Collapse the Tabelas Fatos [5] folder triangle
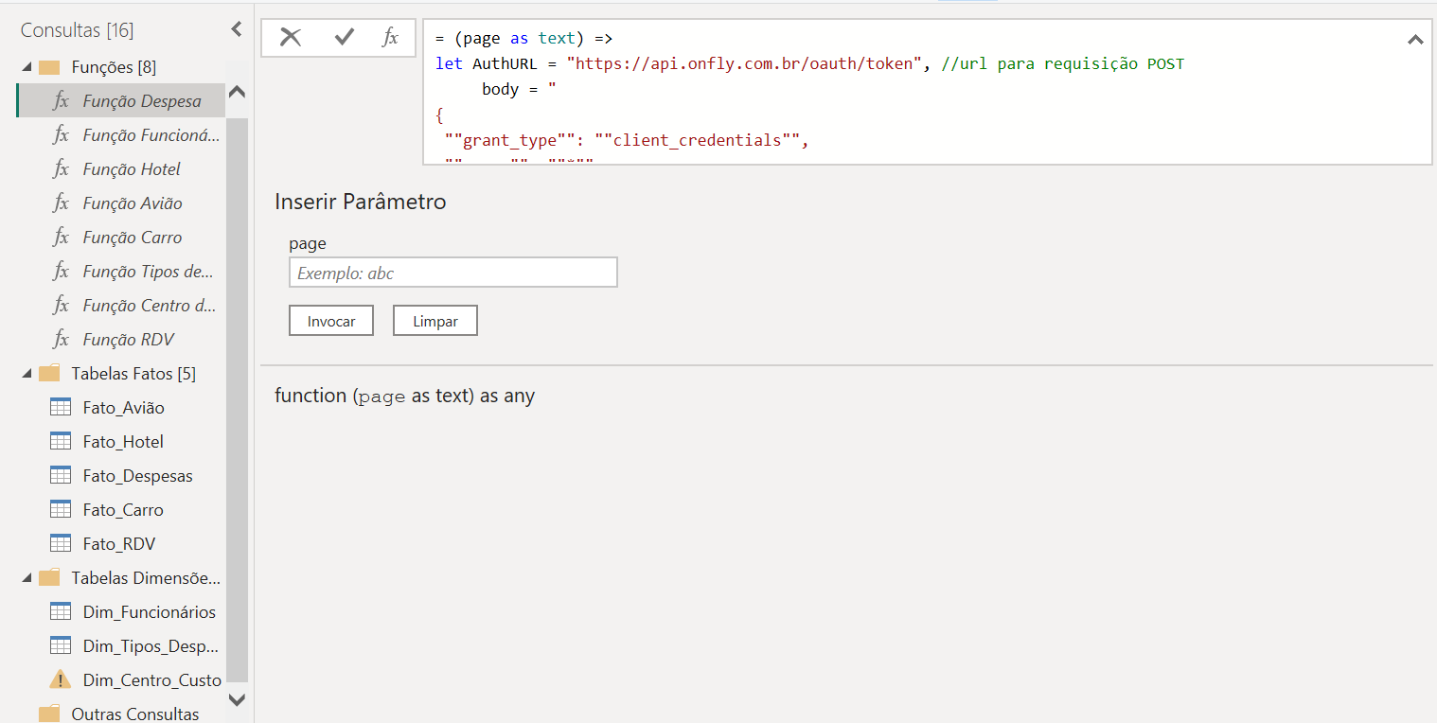This screenshot has width=1437, height=723. coord(27,374)
